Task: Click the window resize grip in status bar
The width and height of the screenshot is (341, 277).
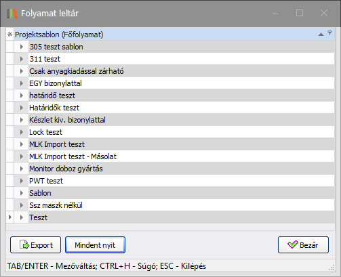Action: [x=332, y=268]
